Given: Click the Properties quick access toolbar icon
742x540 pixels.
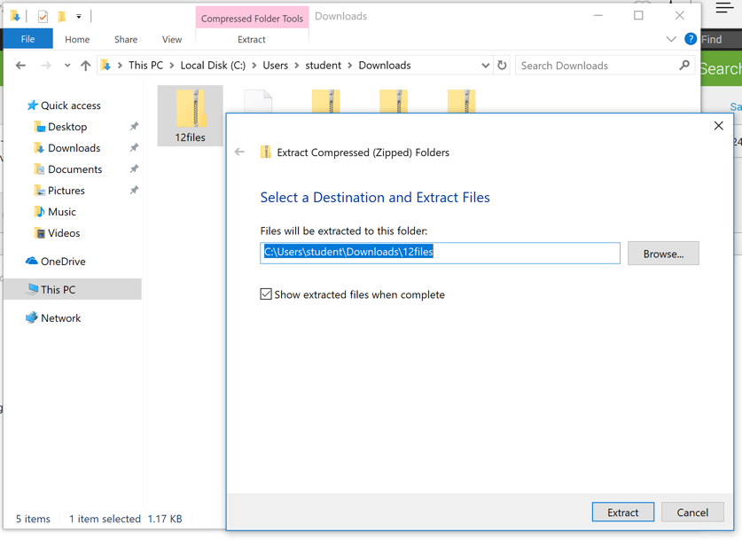Looking at the screenshot, I should (43, 17).
